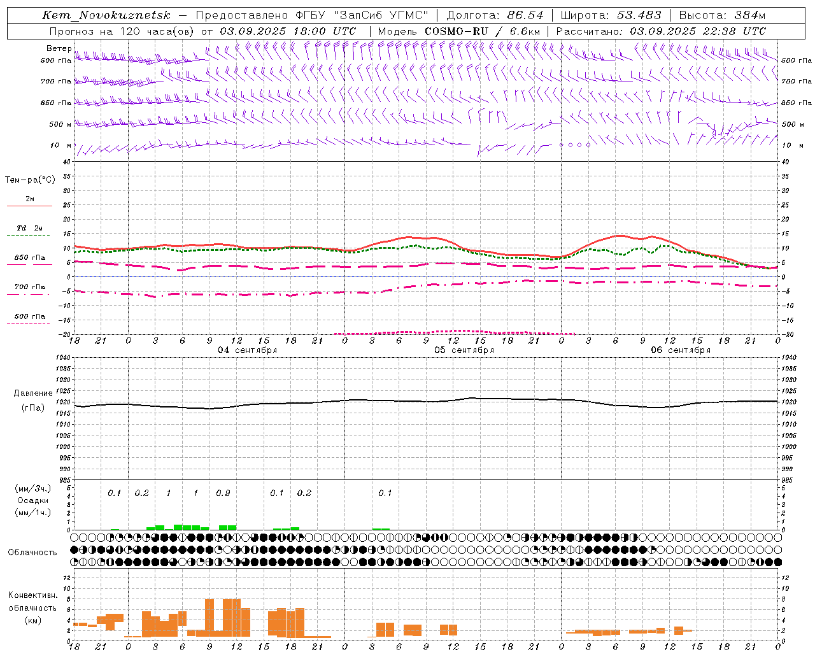This screenshot has width=815, height=652.
Task: Click the forecast start time 03.09.2025 18:00 UTC
Action: tap(288, 31)
